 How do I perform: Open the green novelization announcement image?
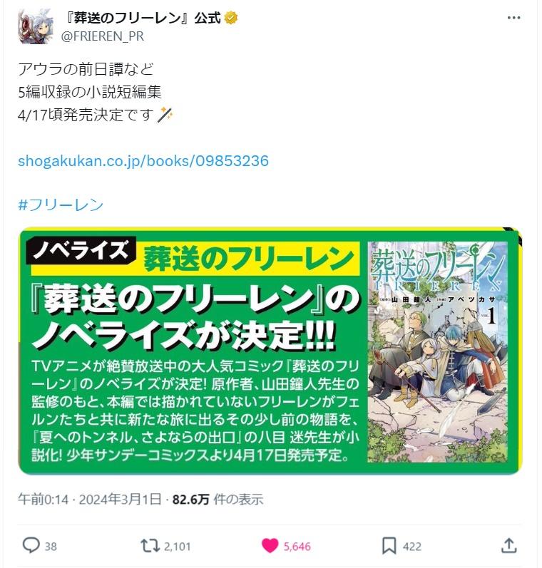(x=270, y=351)
